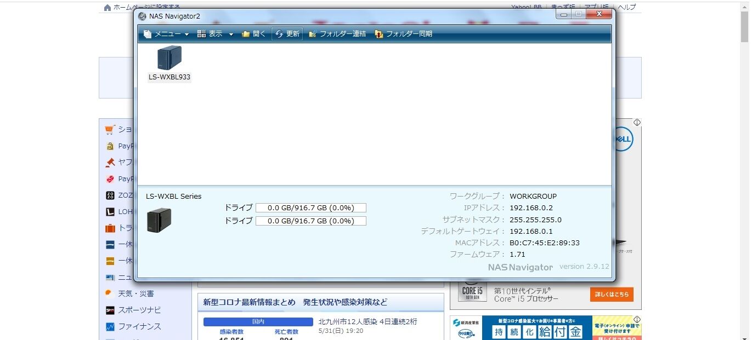Click the shopping cart icon in sidebar
The image size is (752, 340).
pyautogui.click(x=109, y=130)
